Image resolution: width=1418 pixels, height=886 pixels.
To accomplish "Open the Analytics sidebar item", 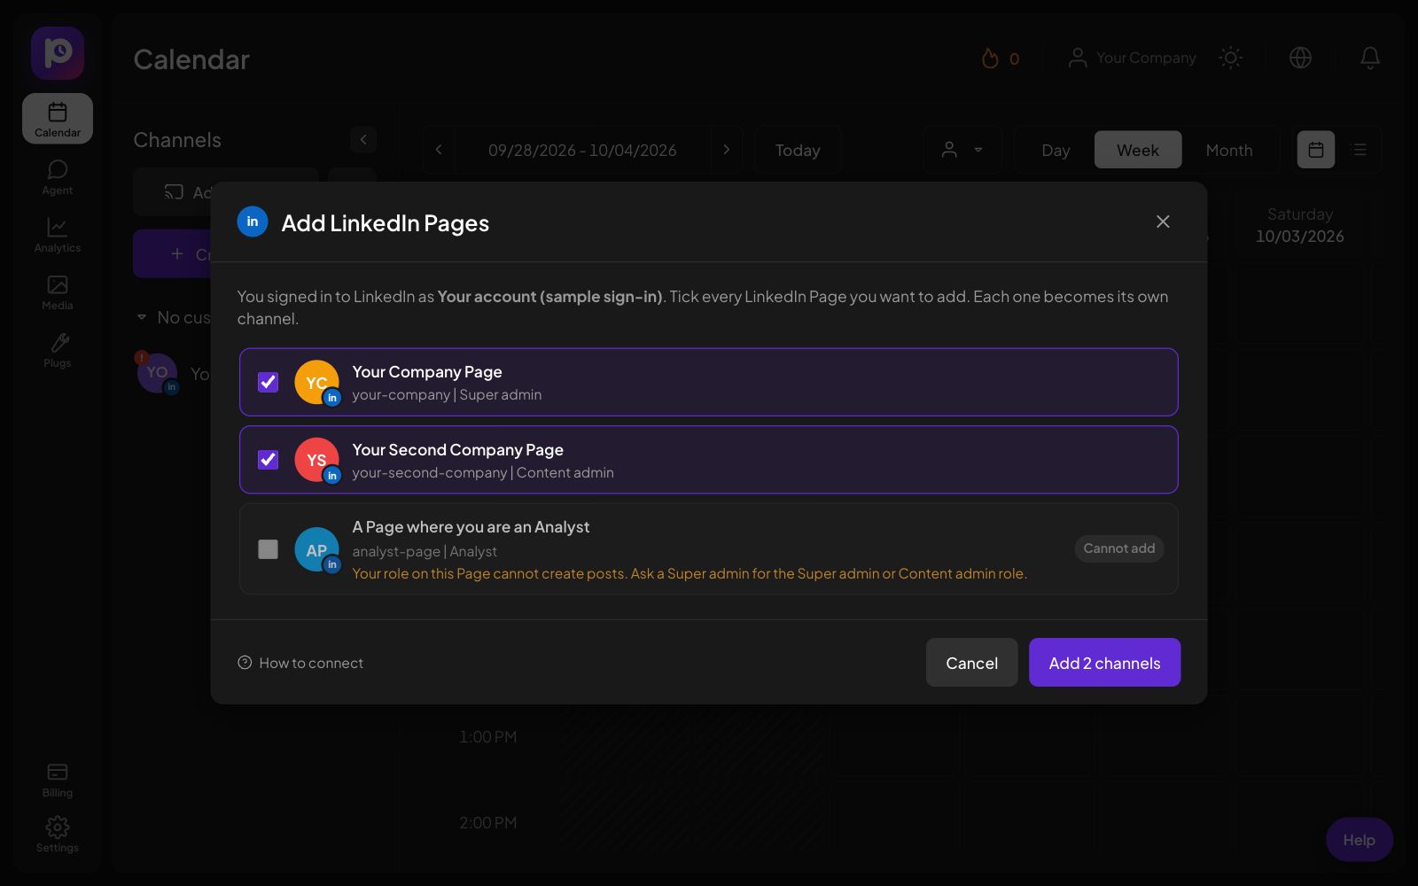I will 58,235.
